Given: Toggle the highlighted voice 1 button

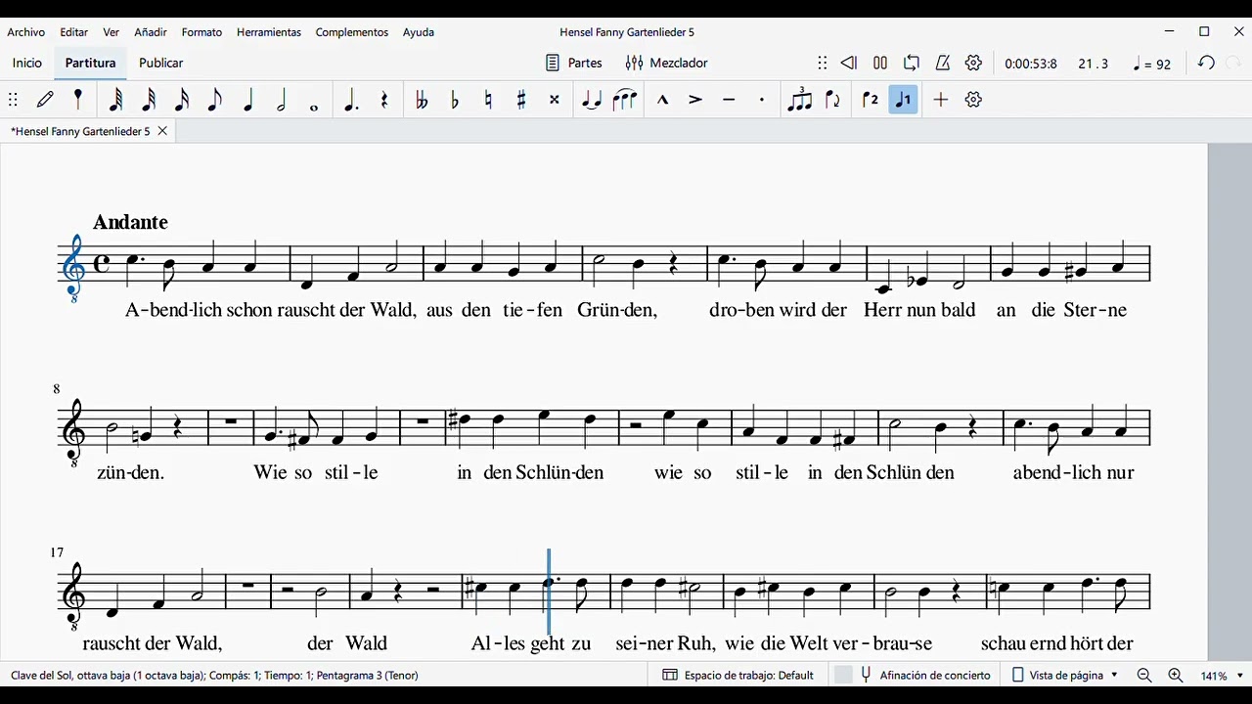Looking at the screenshot, I should [x=904, y=99].
